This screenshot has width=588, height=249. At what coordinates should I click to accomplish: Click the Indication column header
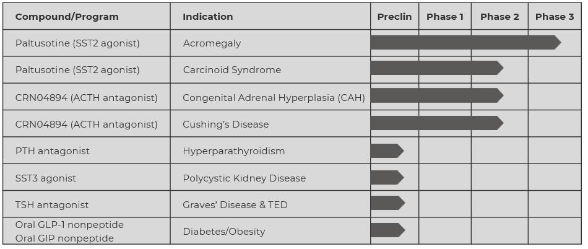tap(208, 17)
